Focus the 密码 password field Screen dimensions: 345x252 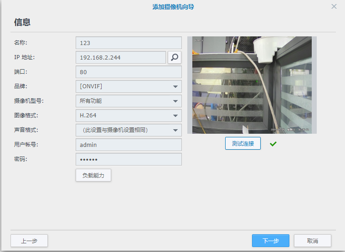click(x=129, y=159)
